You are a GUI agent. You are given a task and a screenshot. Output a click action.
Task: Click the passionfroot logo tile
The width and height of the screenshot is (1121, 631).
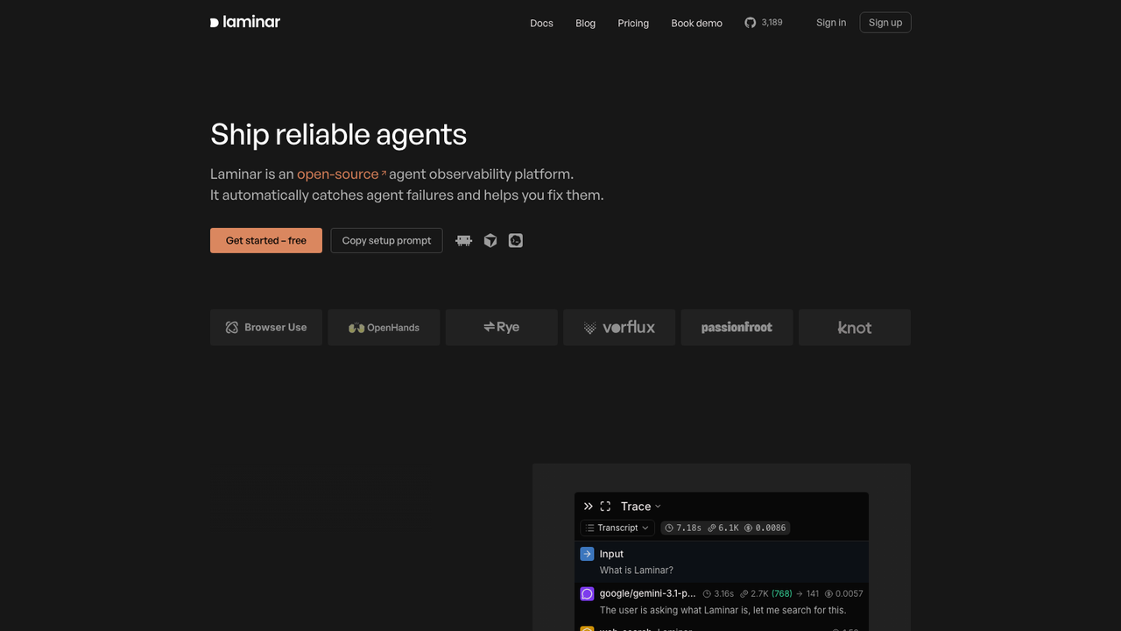tap(737, 327)
